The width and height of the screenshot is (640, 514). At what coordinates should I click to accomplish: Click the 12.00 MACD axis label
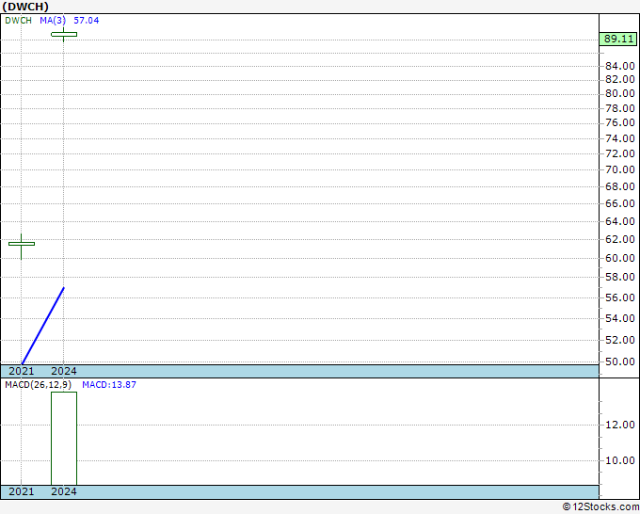click(x=618, y=425)
